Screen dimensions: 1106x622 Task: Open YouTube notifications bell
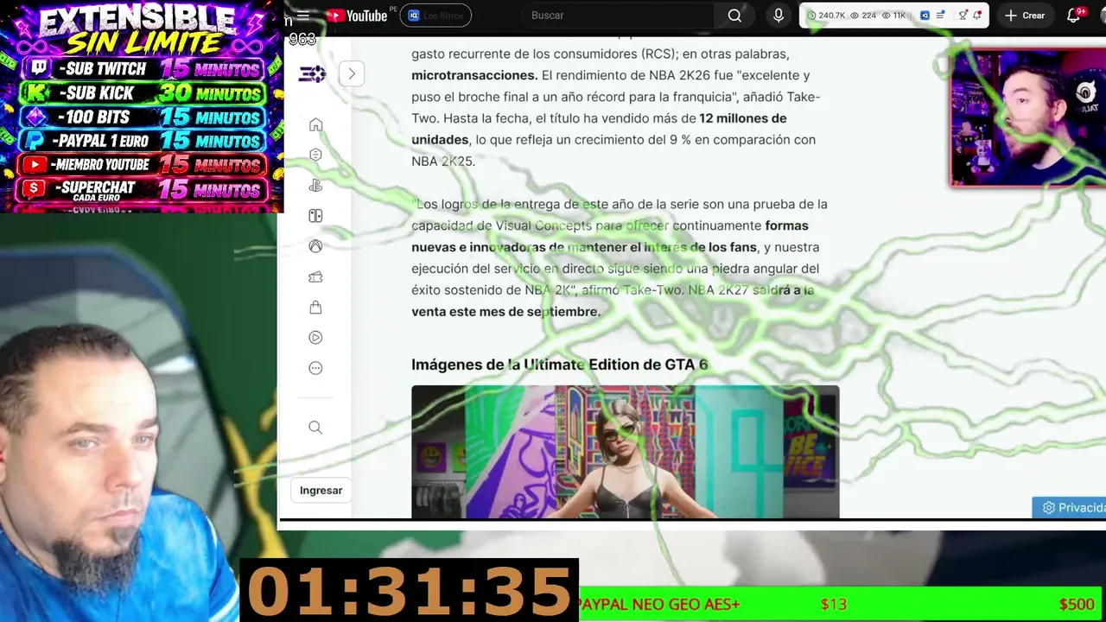pyautogui.click(x=1074, y=16)
